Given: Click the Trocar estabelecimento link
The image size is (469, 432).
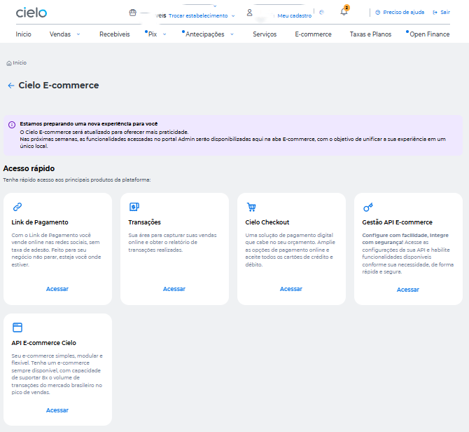Looking at the screenshot, I should coord(198,15).
